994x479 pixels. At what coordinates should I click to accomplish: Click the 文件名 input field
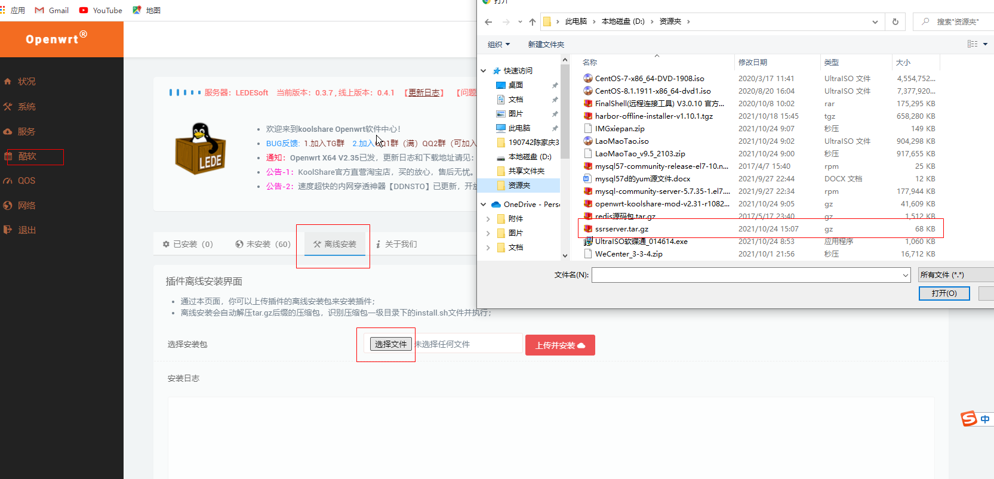[x=751, y=275]
